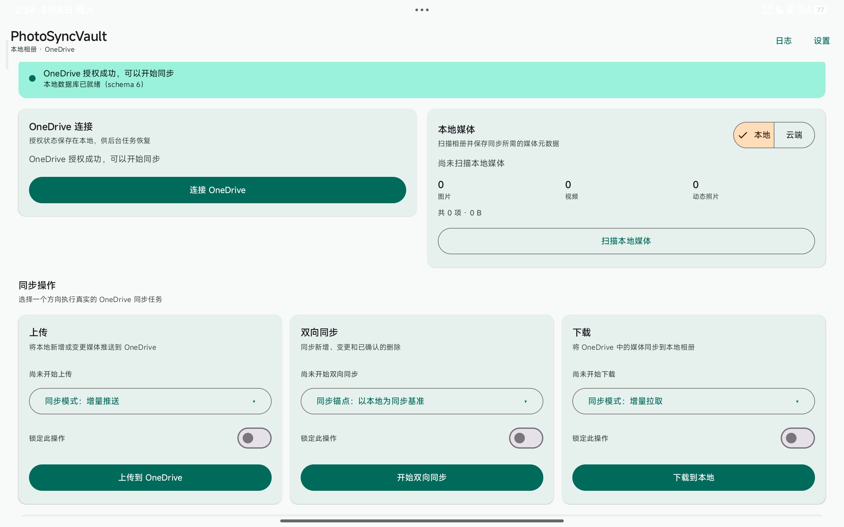Click the 开始双向同步 button
Screen dimensions: 844x527
coord(422,478)
